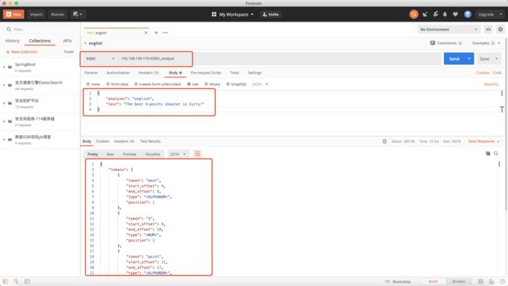Open the help icon in bottom bar
The image size is (508, 286).
point(503,281)
